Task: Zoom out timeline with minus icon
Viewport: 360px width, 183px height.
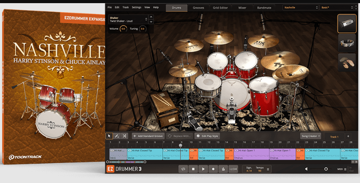Action: (x=353, y=162)
